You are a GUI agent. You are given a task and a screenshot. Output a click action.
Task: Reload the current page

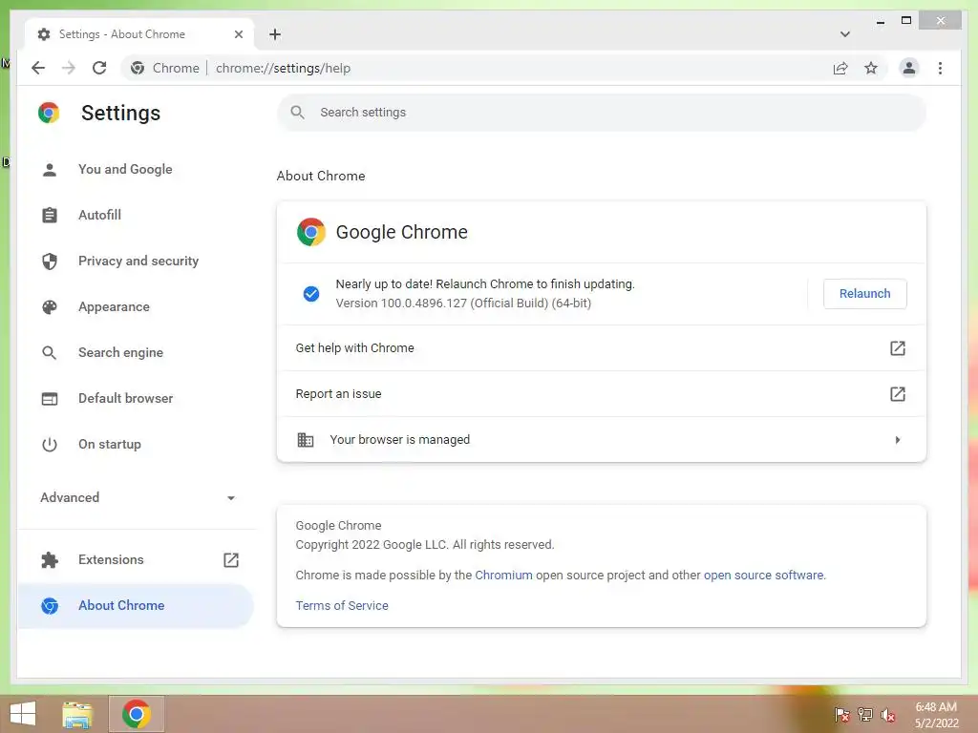click(99, 68)
